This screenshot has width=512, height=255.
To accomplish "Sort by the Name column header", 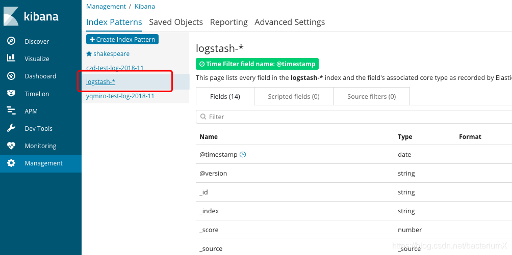I will [x=209, y=136].
